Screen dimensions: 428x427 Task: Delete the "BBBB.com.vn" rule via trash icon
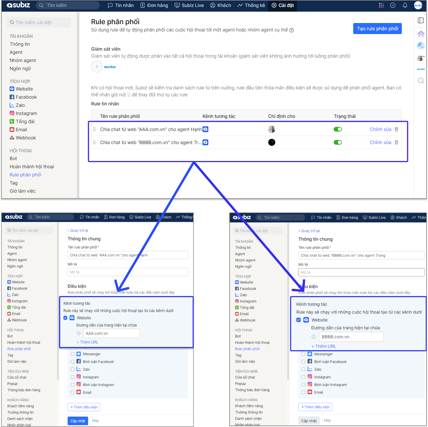tap(396, 142)
